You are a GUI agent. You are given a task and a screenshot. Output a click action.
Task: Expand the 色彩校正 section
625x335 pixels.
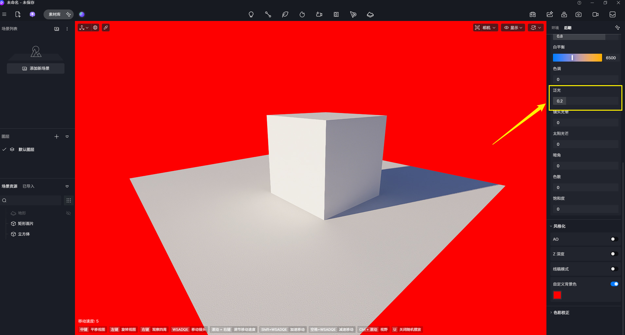(561, 312)
